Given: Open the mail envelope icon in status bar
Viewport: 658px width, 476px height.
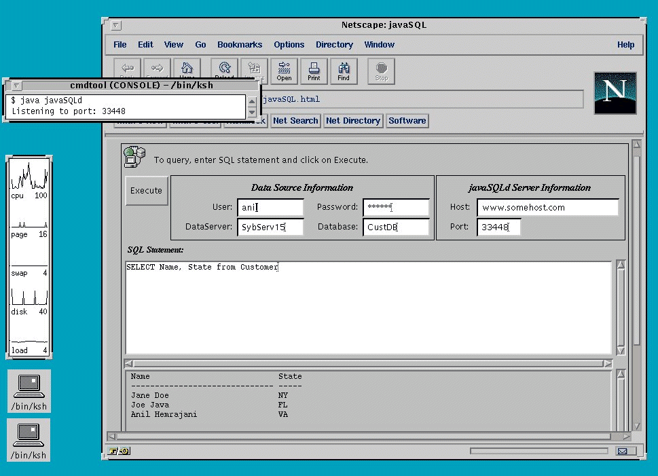Looking at the screenshot, I should coord(622,451).
